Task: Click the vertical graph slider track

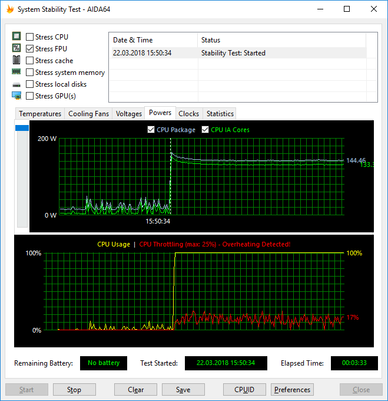Action: coord(22,179)
